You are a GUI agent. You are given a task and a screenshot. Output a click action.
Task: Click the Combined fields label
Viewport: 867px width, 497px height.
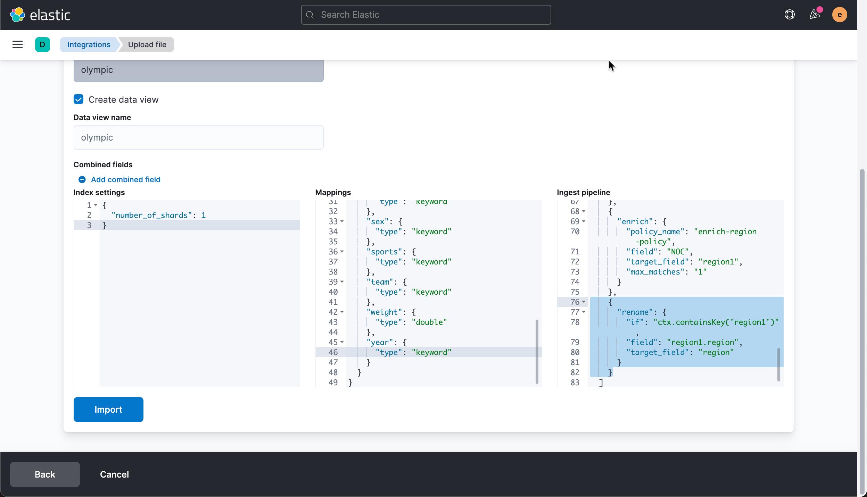(x=103, y=165)
